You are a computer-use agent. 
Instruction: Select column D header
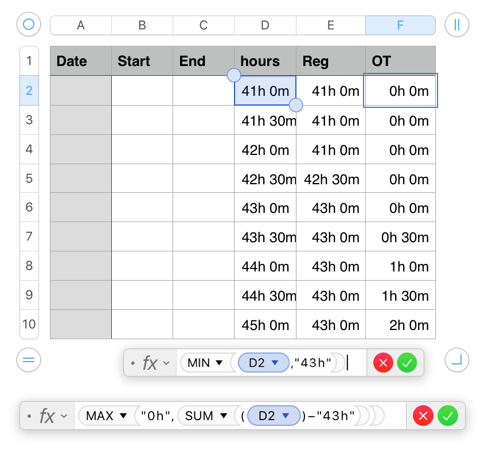click(265, 25)
